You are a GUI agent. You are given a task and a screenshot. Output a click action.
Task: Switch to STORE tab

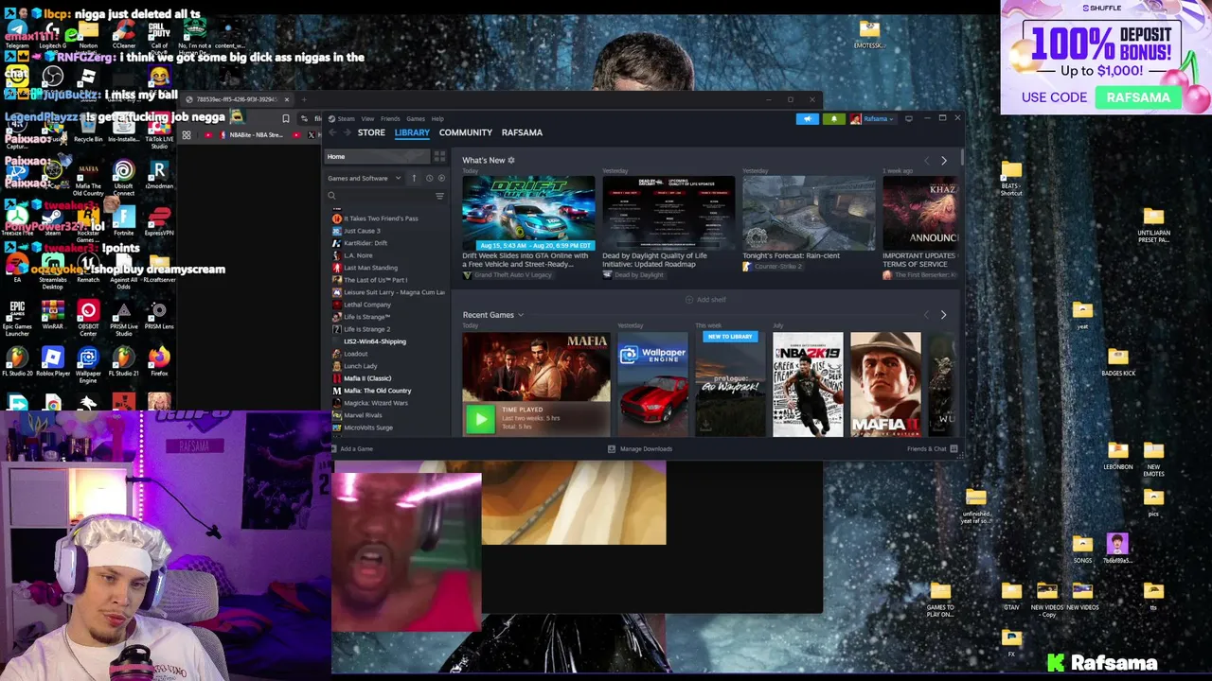[x=371, y=132]
